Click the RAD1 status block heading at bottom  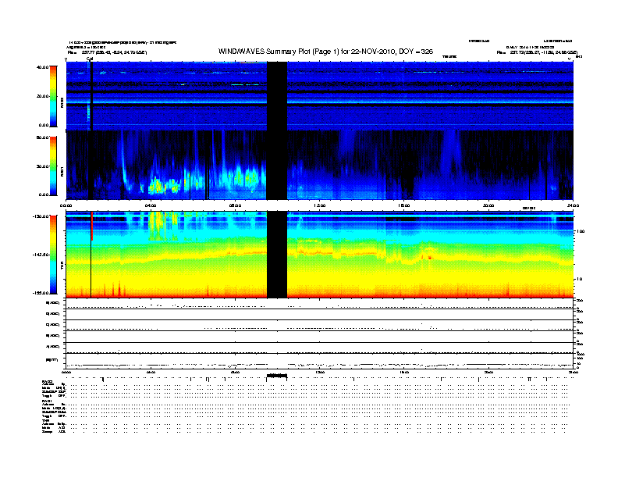pos(47,401)
